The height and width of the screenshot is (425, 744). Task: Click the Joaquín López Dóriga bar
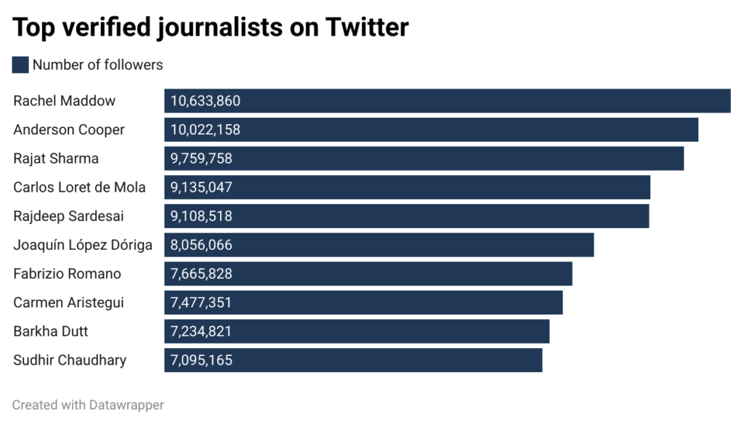tap(379, 245)
